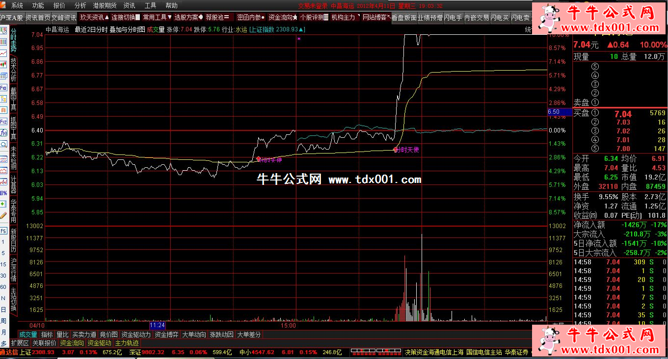
Task: Click the FS intraday icon in sidebar
Action: (3, 231)
